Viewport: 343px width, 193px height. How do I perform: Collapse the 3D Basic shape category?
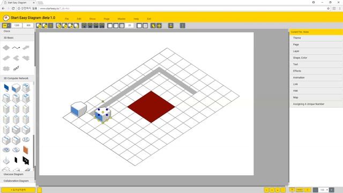17,38
